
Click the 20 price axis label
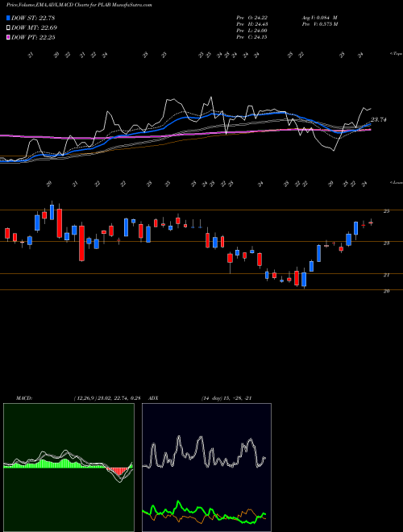[x=386, y=291]
